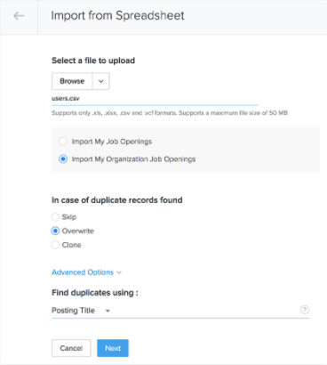This screenshot has height=365, width=327.
Task: Select Import My Job Openings radio button
Action: (63, 142)
